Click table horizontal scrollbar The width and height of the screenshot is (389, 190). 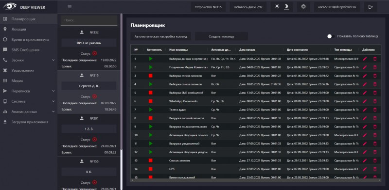coord(256,180)
